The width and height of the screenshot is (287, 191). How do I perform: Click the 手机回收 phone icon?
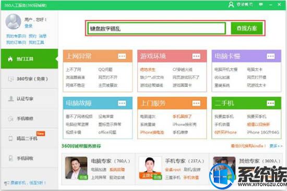tap(11, 158)
